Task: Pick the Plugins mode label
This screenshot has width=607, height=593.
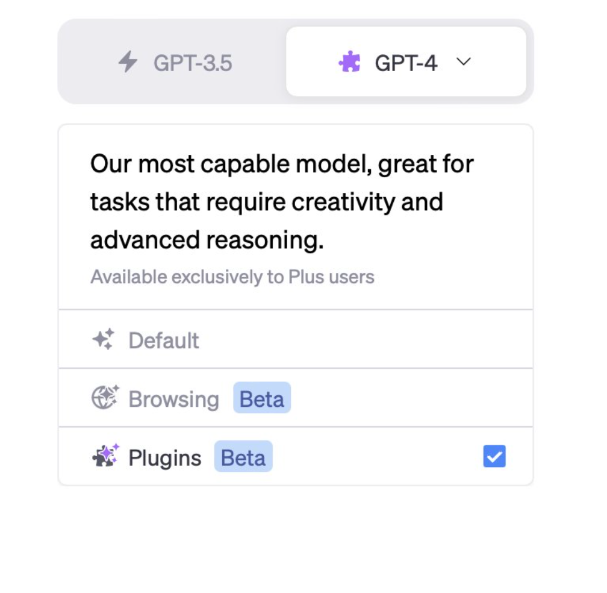Action: (x=165, y=458)
